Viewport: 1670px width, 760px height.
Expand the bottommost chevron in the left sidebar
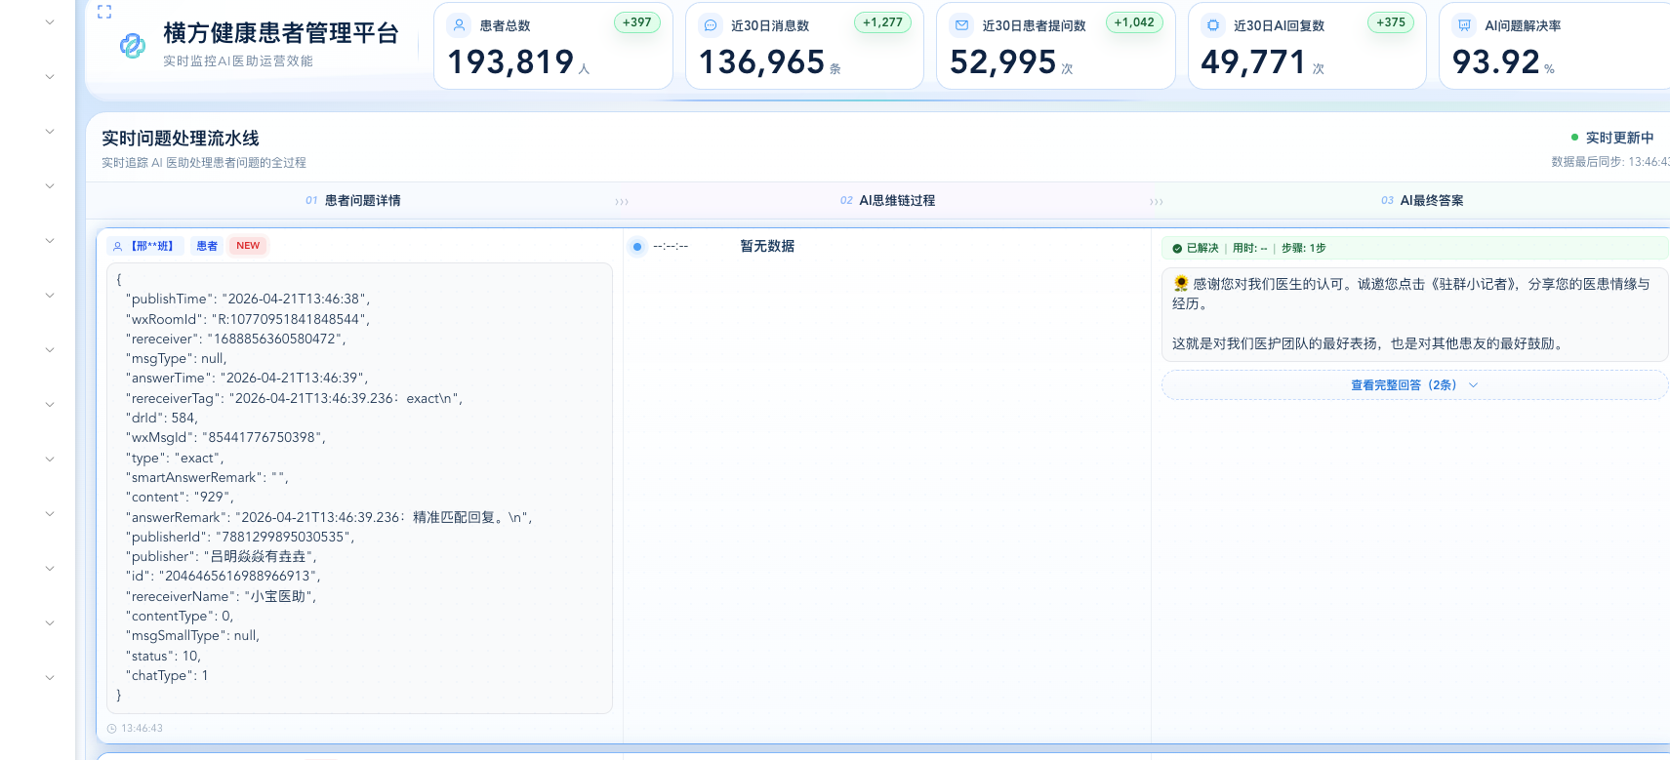pyautogui.click(x=50, y=677)
